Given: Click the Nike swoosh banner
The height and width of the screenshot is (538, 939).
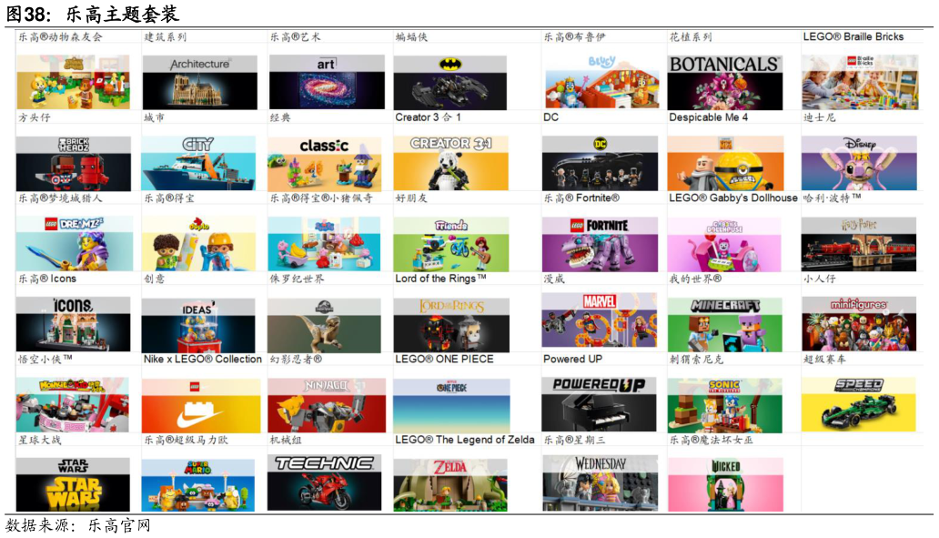Looking at the screenshot, I should 200,405.
